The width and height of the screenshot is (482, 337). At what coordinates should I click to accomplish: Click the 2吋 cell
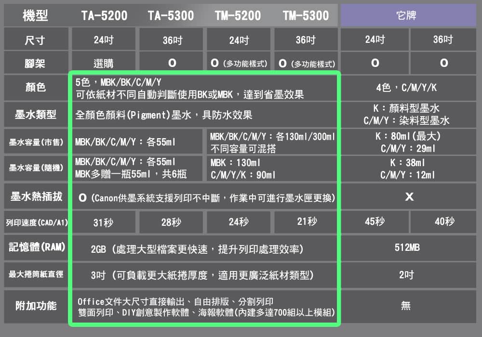click(x=408, y=275)
